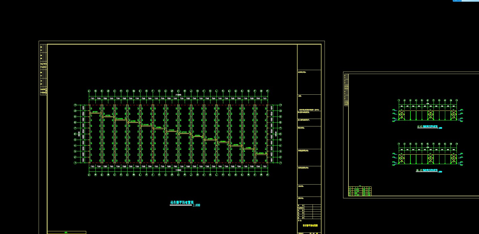
Task: Select the yellow crane beam segment nearest axis R
Action: (x=262, y=154)
